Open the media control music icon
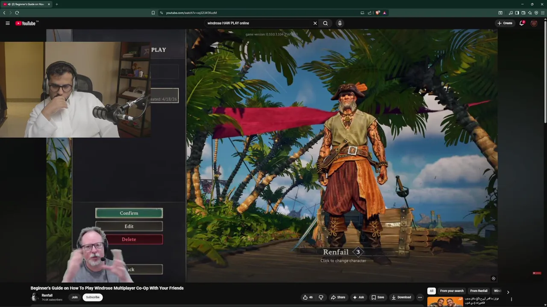The image size is (547, 307). click(x=511, y=13)
